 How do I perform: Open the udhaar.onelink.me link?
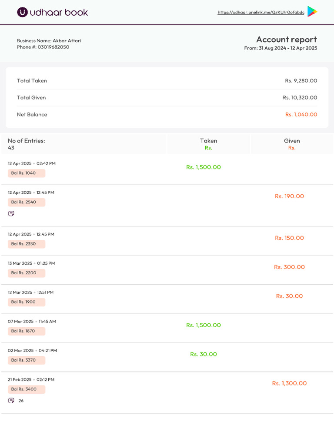[x=261, y=13]
